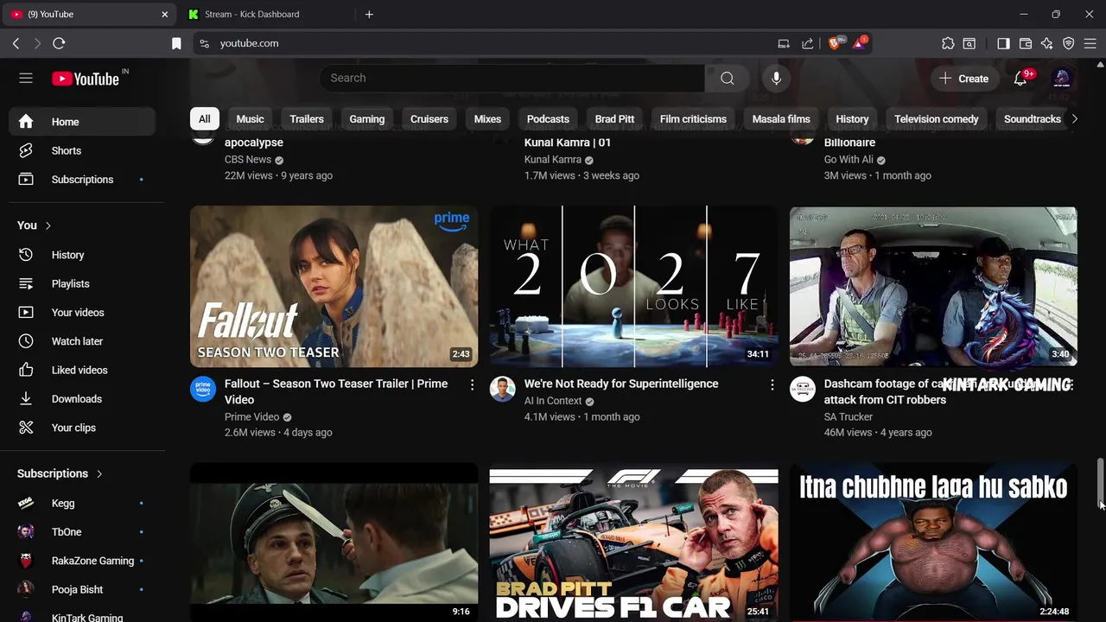This screenshot has width=1106, height=622.
Task: Open Shorts in sidebar
Action: click(82, 150)
